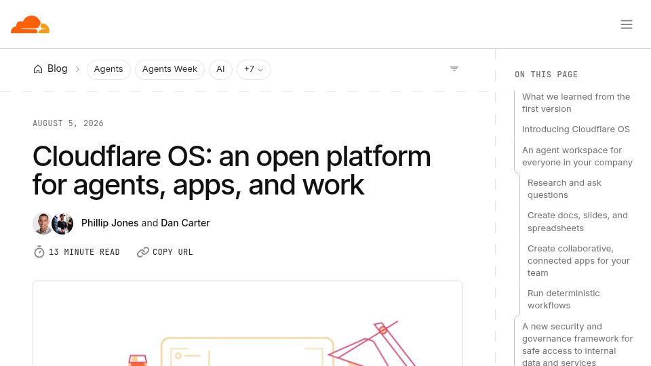
Task: Go to the Blog breadcrumb link
Action: tap(57, 68)
